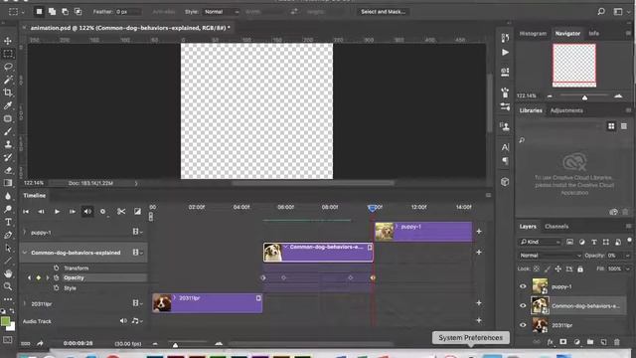The height and width of the screenshot is (358, 636).
Task: Click the Actions play icon in dock
Action: click(505, 53)
